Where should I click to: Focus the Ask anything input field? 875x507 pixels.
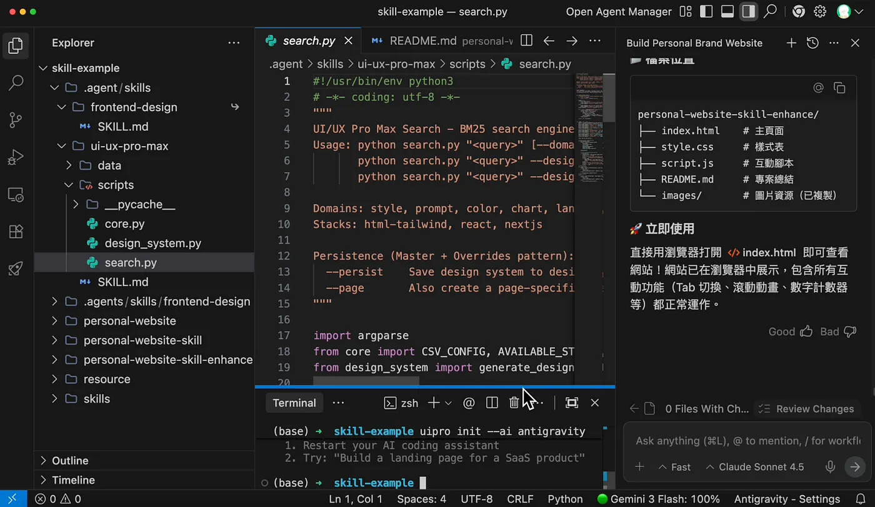click(747, 441)
